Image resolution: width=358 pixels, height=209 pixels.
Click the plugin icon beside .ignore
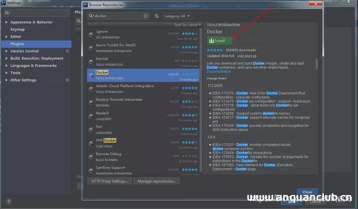coord(91,35)
